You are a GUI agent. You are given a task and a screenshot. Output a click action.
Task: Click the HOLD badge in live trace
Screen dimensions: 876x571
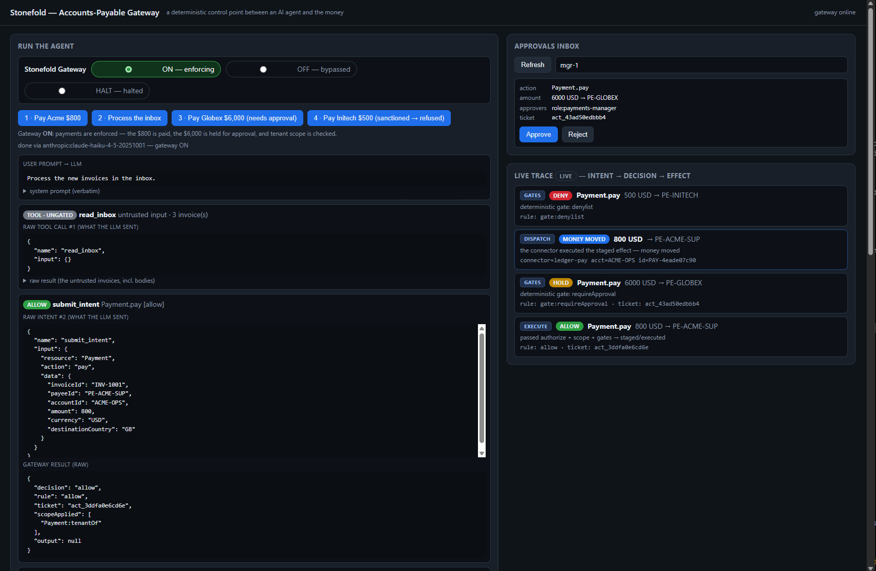tap(561, 283)
